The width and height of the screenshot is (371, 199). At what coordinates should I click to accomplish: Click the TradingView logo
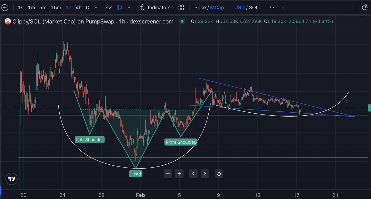[11, 179]
